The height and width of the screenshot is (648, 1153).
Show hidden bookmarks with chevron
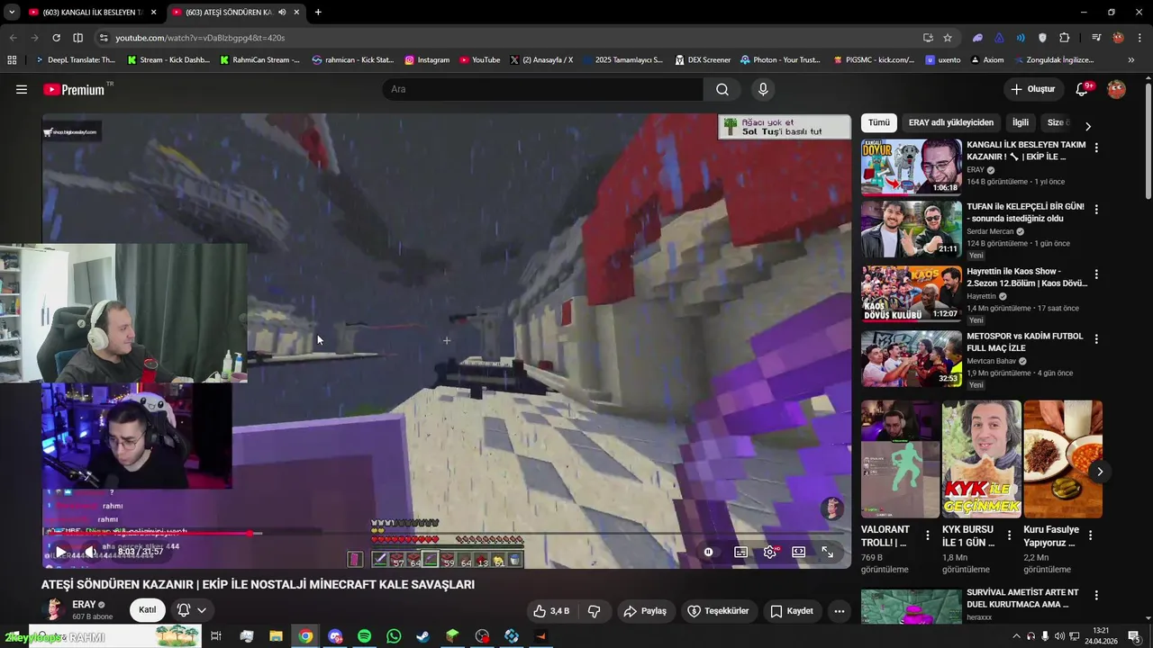point(1130,60)
